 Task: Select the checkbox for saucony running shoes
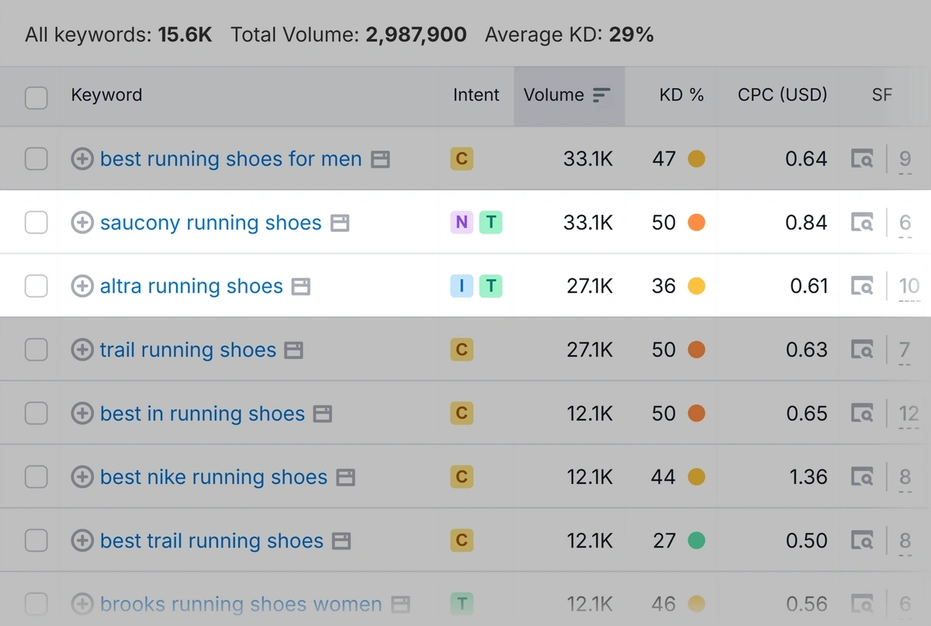pos(36,223)
